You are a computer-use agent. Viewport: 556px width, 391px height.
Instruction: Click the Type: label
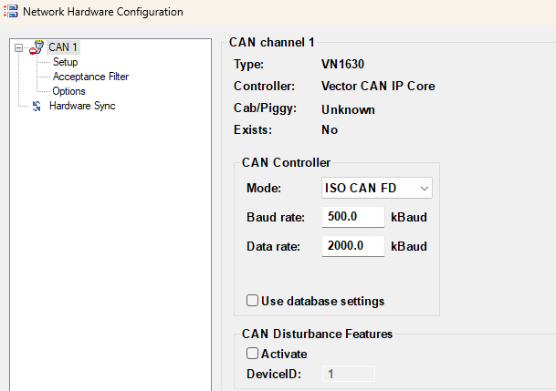pyautogui.click(x=248, y=65)
